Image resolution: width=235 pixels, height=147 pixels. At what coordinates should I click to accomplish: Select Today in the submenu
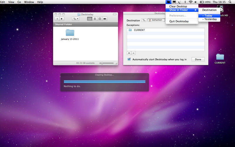pyautogui.click(x=207, y=16)
